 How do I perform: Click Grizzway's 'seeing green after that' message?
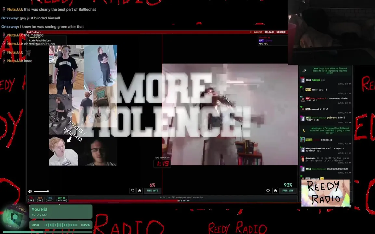tap(52, 27)
